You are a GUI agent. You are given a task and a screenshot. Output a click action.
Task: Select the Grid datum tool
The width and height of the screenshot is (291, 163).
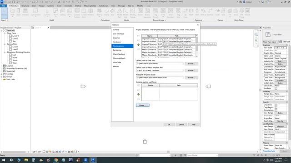point(223,12)
